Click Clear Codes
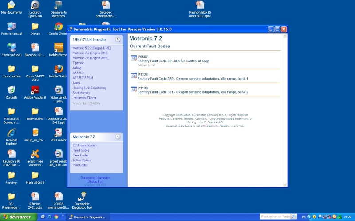 pos(80,155)
